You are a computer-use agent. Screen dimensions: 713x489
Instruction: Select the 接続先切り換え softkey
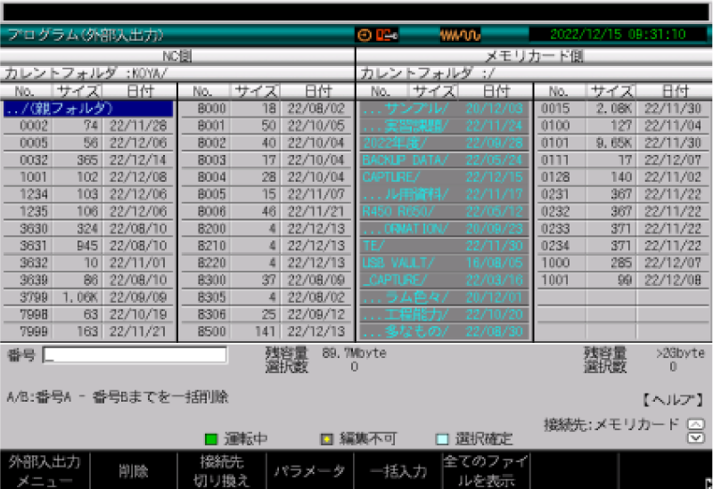click(221, 470)
